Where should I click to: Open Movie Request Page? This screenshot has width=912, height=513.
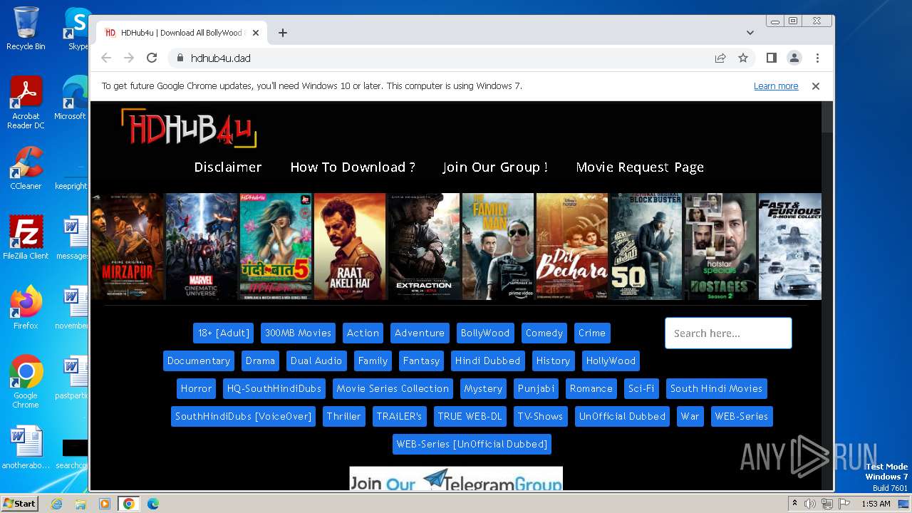click(640, 167)
